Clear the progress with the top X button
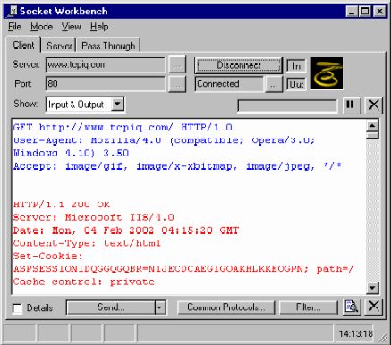This screenshot has height=345, width=391. pos(373,105)
